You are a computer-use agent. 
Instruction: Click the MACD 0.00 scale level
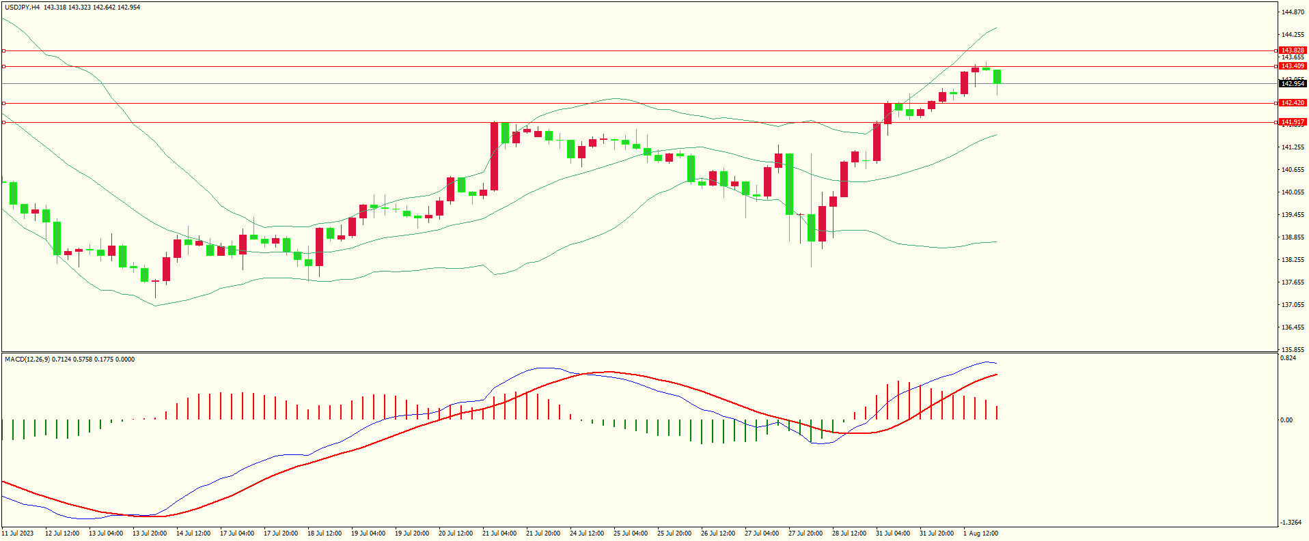coord(1286,420)
